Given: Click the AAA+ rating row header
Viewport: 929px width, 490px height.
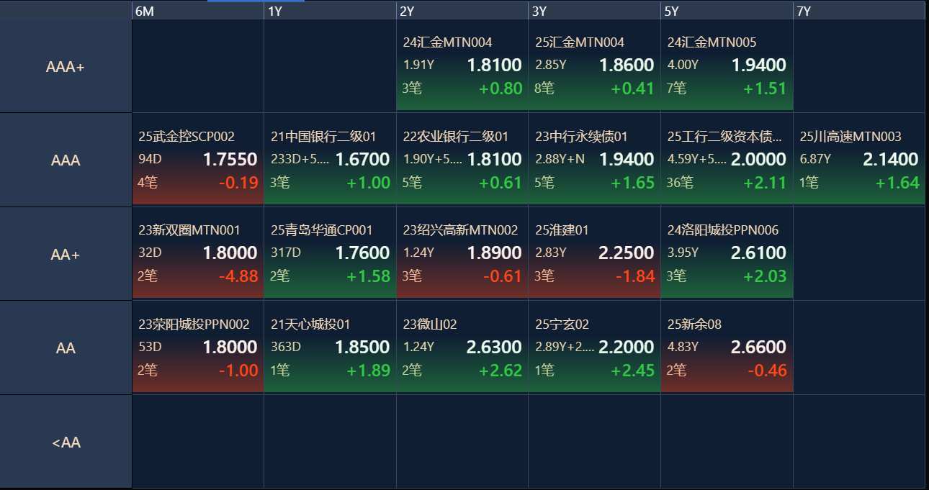Looking at the screenshot, I should [66, 66].
